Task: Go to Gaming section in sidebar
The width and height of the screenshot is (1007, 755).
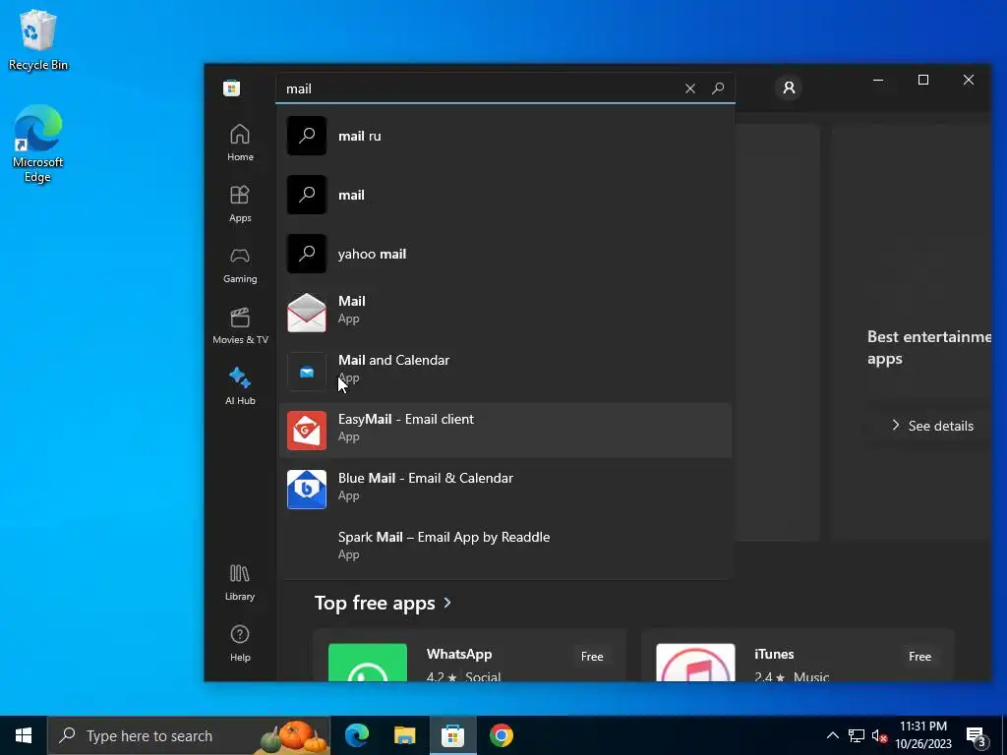Action: 240,264
